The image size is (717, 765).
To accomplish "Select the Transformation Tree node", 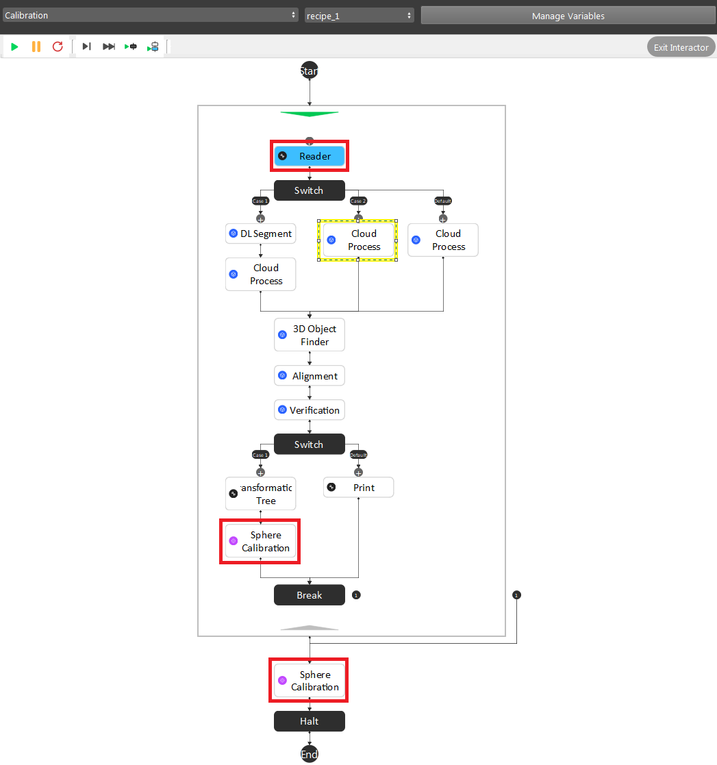I will coord(260,494).
